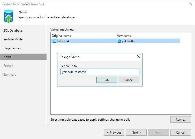Click the 'Specify a name' description text
The width and height of the screenshot is (195, 139).
point(47,17)
